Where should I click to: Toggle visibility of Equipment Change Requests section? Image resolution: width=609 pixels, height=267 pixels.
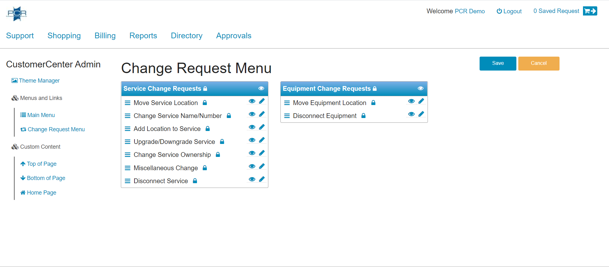[420, 89]
